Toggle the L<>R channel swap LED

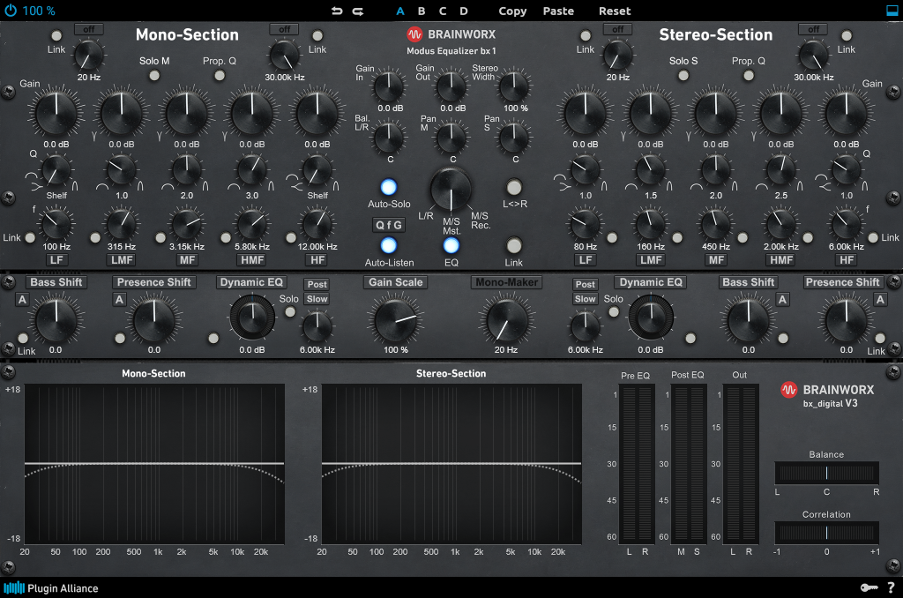click(514, 187)
